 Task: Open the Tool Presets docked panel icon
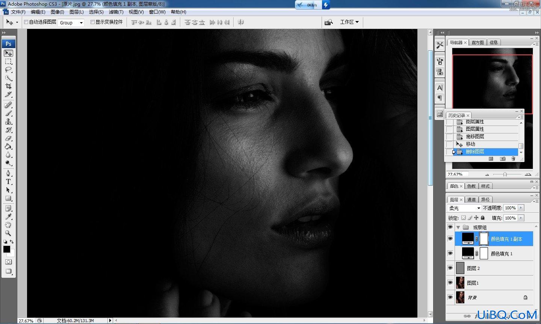[440, 45]
